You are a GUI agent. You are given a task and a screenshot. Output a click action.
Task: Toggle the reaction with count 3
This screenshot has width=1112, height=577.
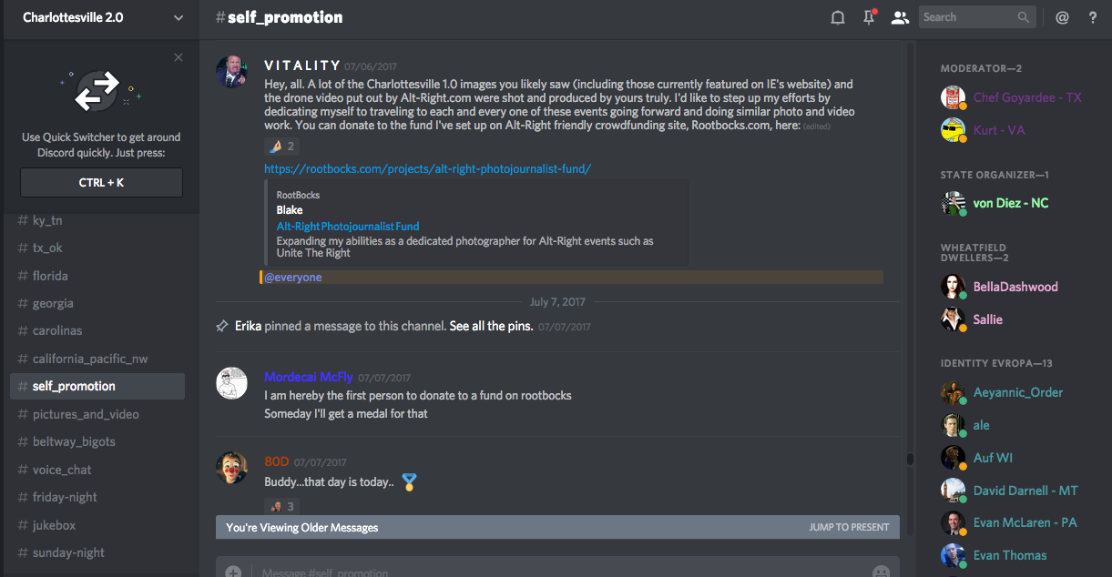281,506
